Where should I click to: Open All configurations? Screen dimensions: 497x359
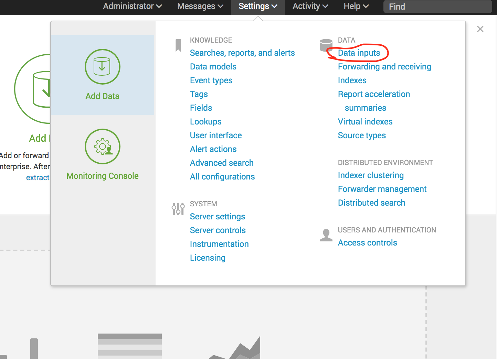point(222,177)
